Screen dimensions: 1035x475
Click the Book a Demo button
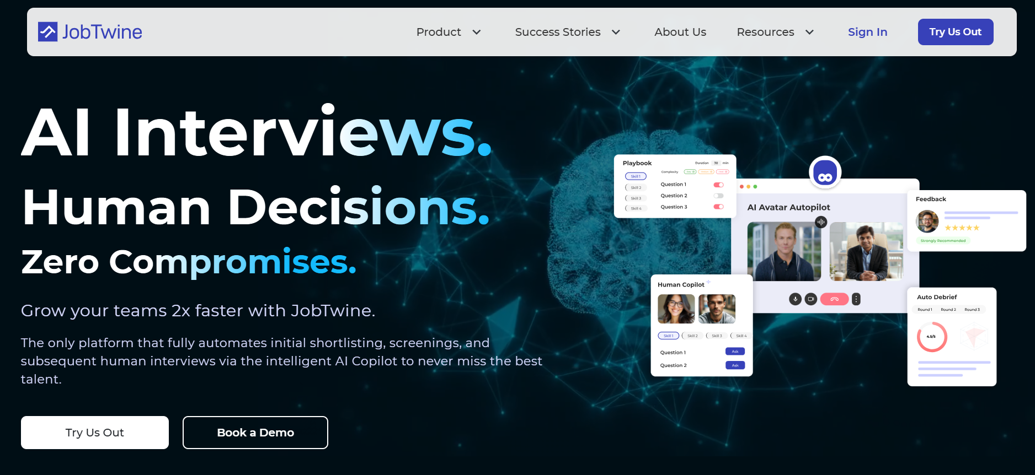255,433
